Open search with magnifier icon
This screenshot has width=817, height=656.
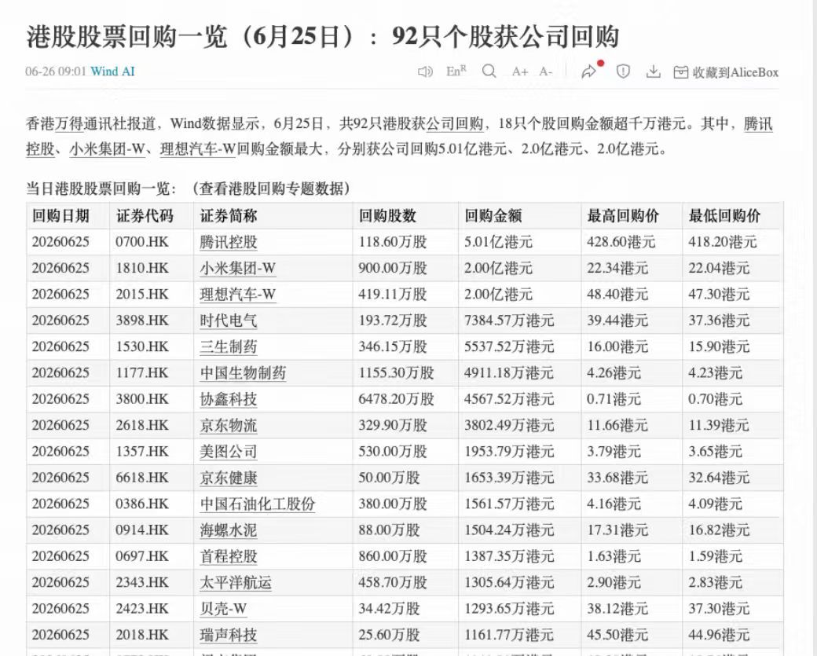[x=489, y=71]
